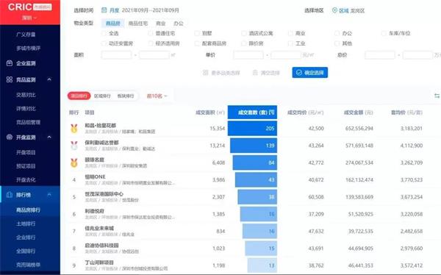Image resolution: width=441 pixels, height=275 pixels.
Task: Collapse the 竞品监测 sidebar section
Action: coord(49,79)
